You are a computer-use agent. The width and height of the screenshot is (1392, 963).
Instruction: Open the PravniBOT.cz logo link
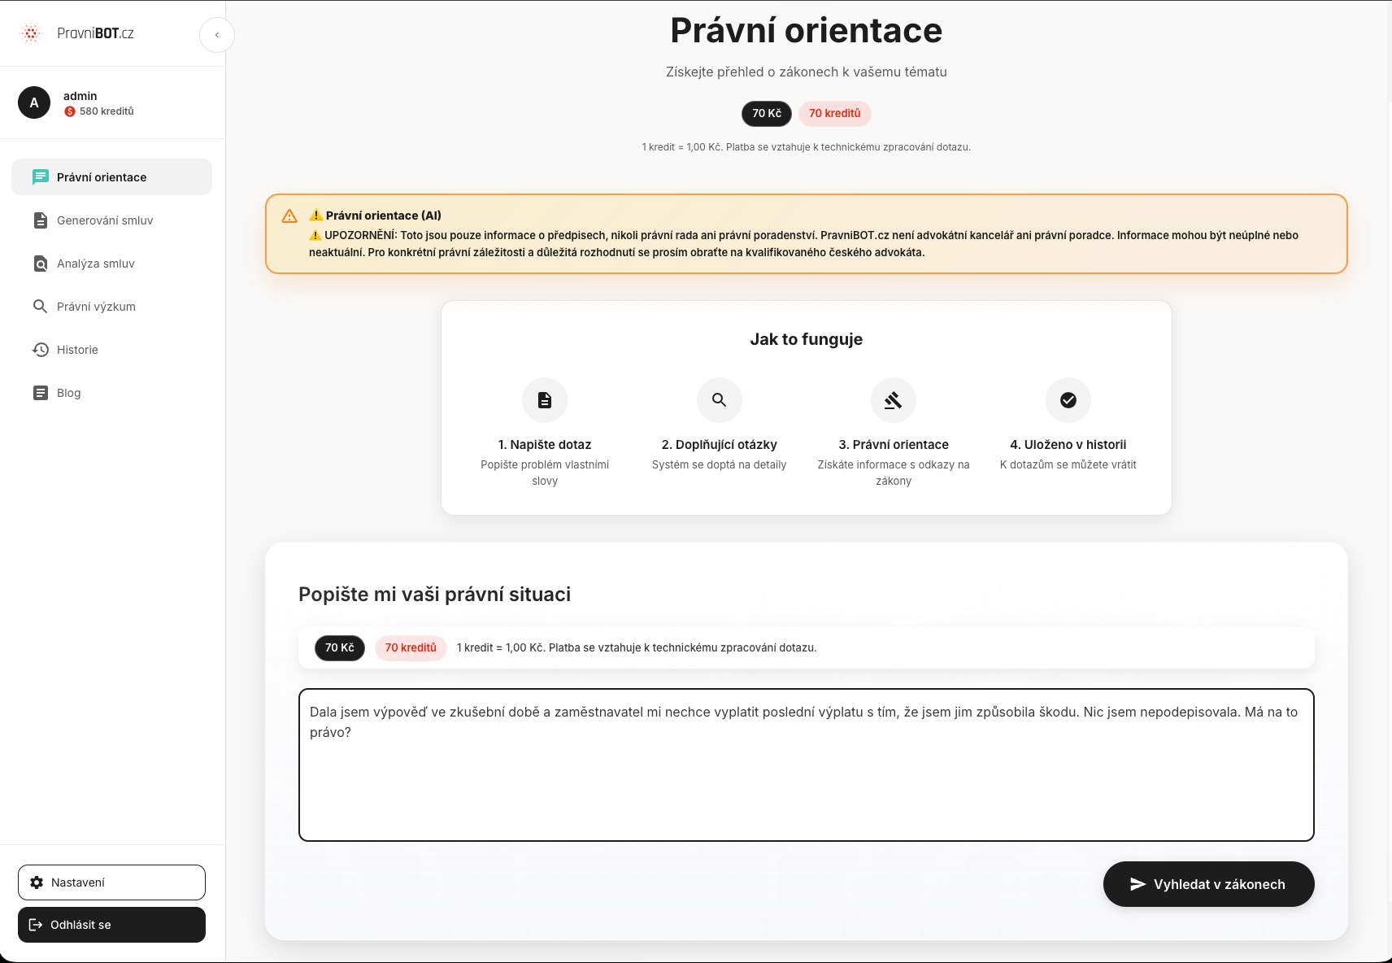tap(79, 33)
